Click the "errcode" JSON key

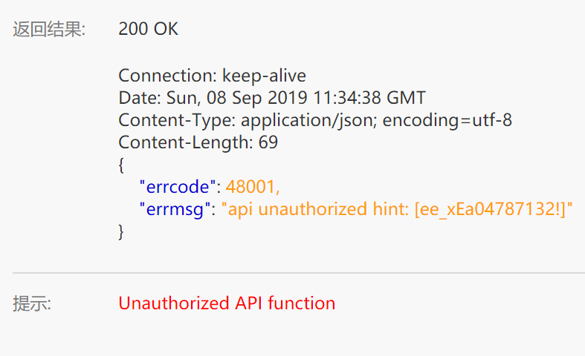click(178, 186)
